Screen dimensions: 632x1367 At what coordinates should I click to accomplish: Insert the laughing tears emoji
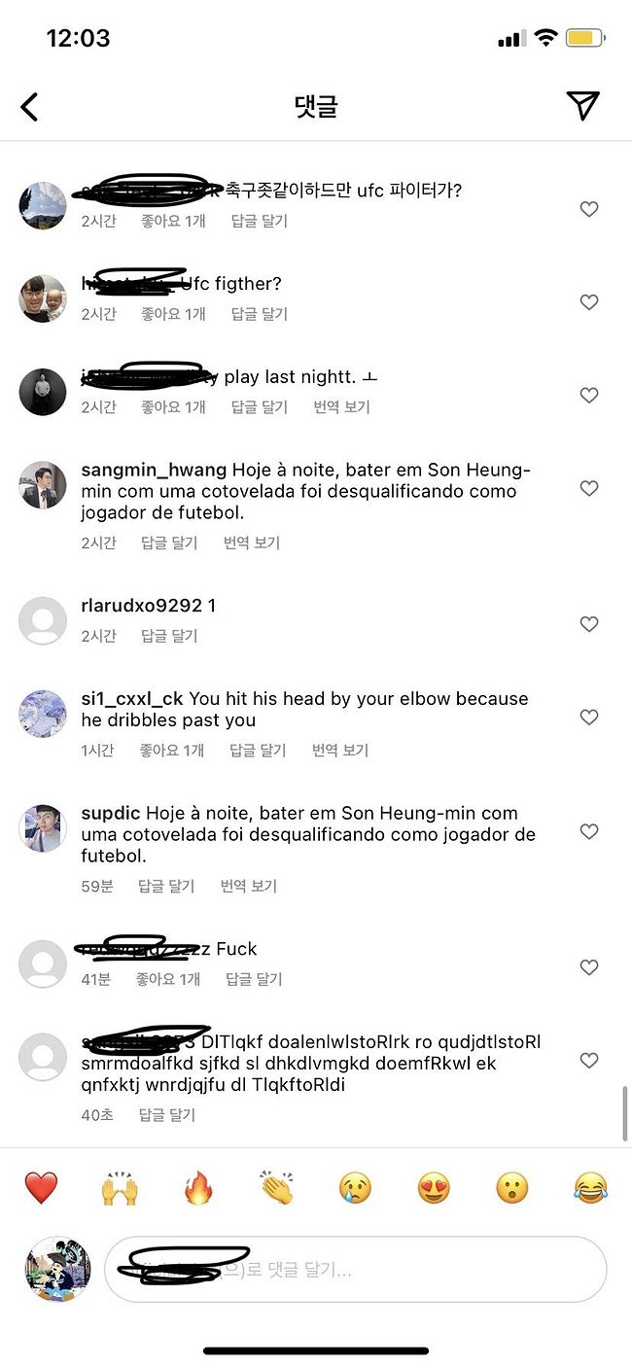590,1188
